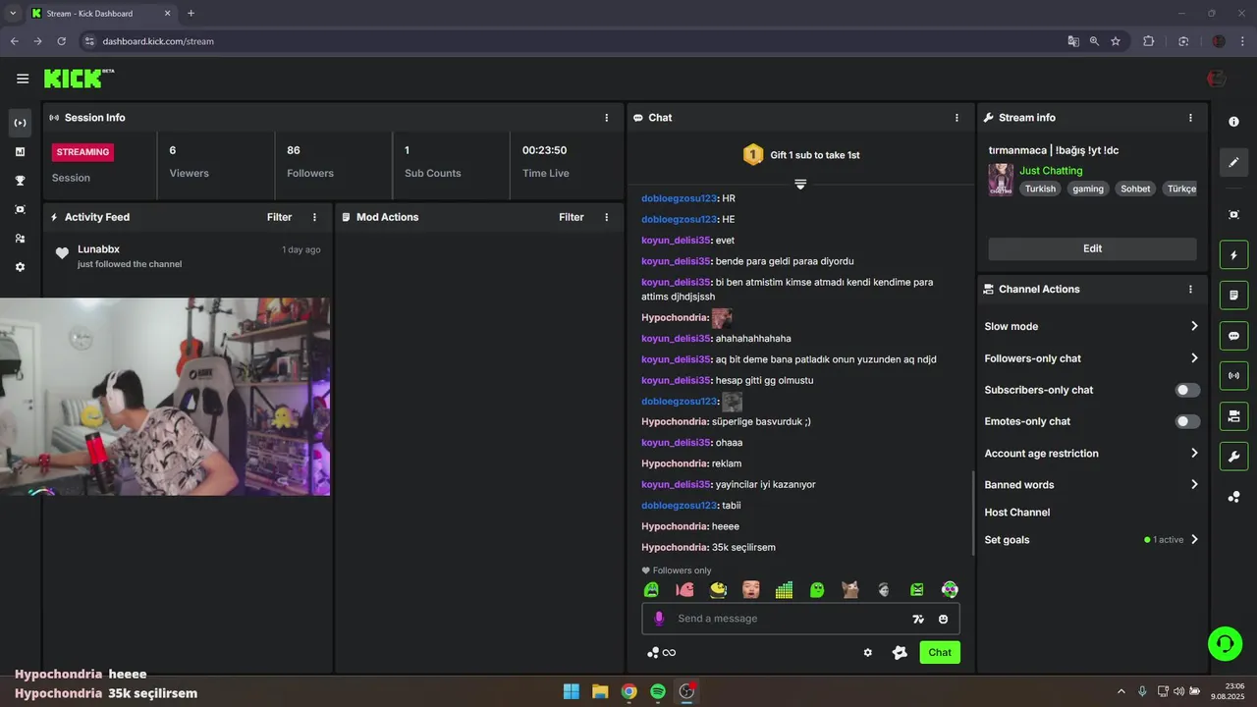Click username koyun_delisi35 on 'evet' message

[676, 241]
